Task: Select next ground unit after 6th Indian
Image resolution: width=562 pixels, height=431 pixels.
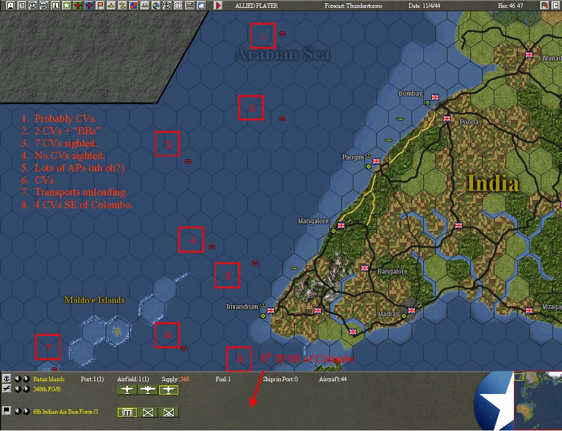Action: (x=26, y=411)
